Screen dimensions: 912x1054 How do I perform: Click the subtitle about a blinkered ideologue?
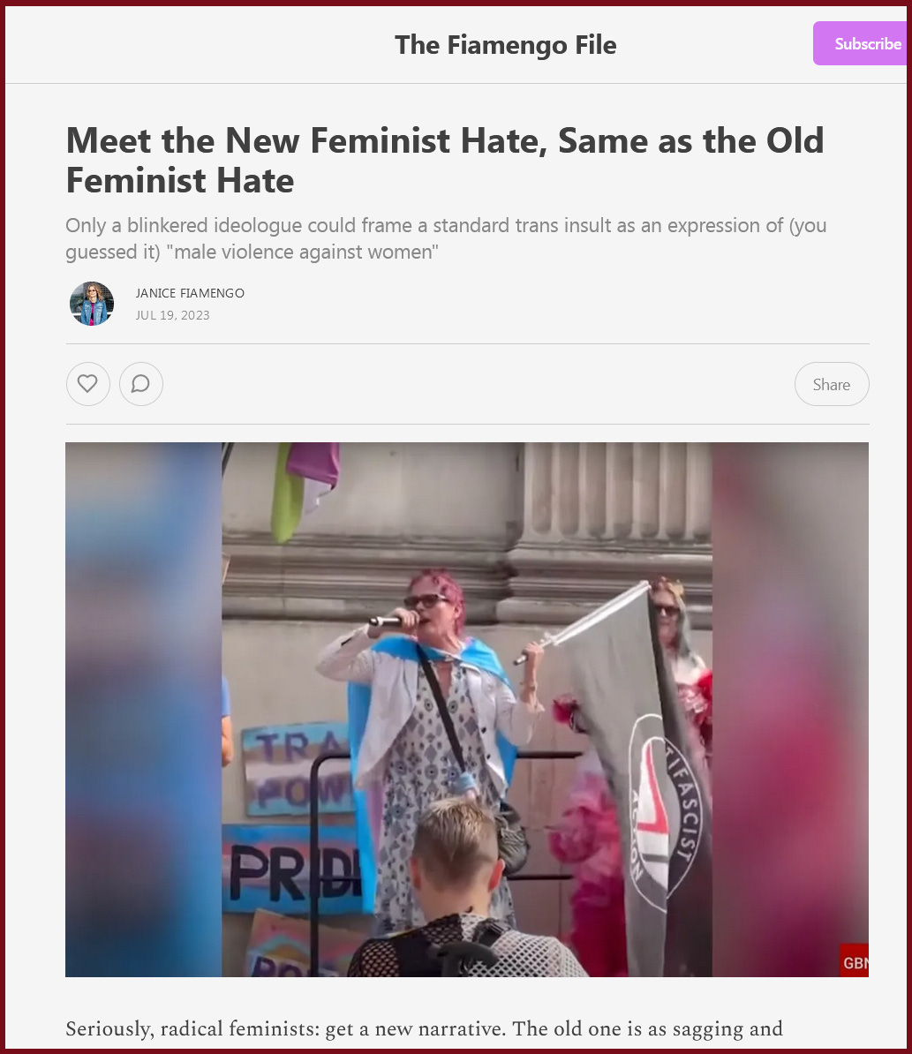coord(446,238)
